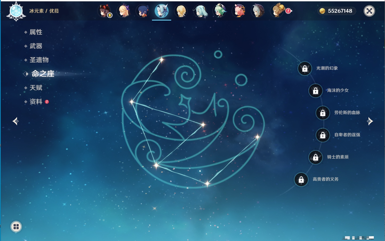Go to previous character with left arrow

15,121
